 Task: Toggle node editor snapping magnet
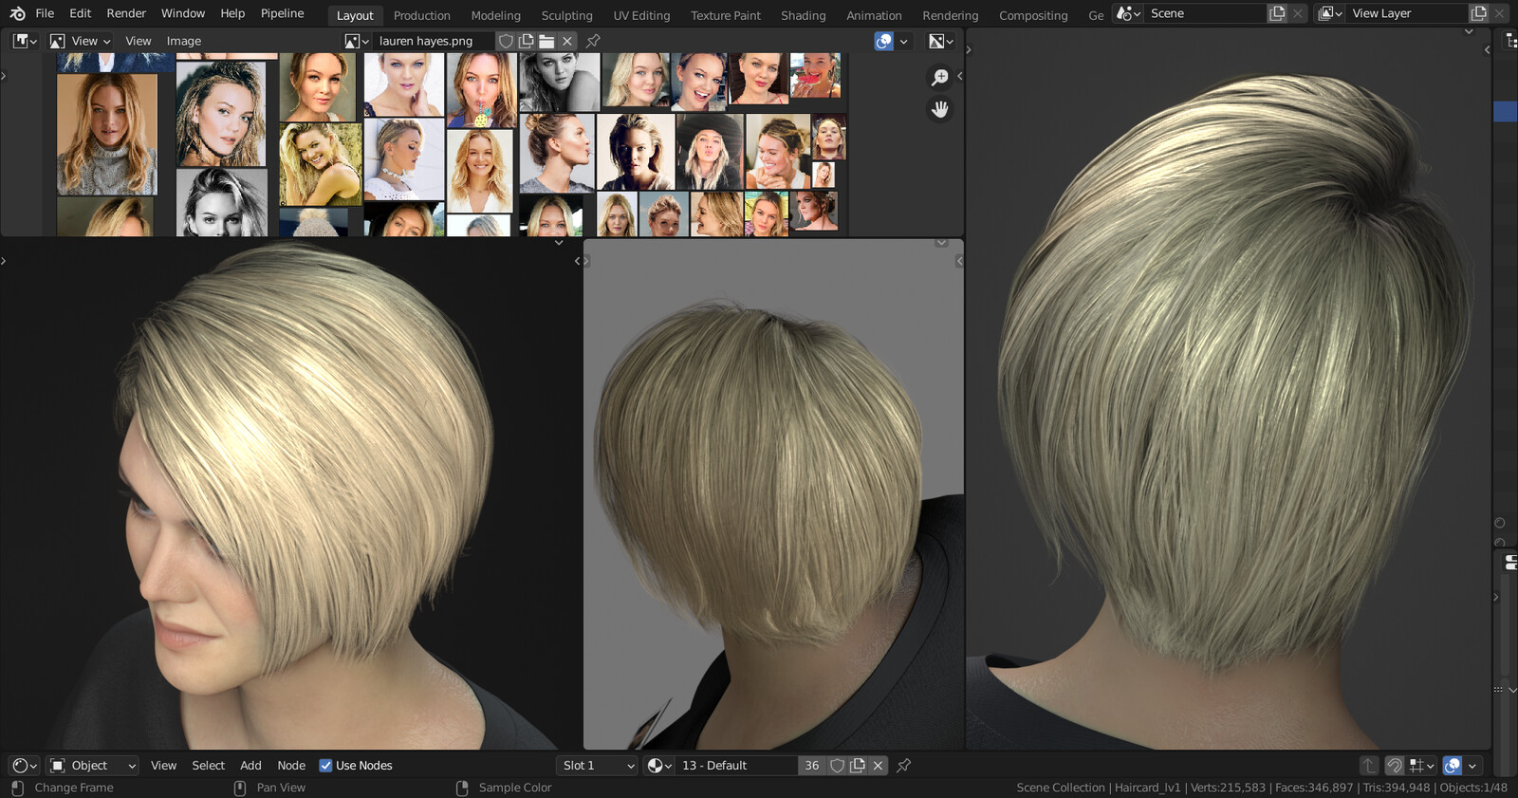[x=1395, y=766]
